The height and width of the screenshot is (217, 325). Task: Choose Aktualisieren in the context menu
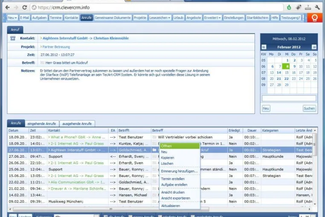point(180,206)
